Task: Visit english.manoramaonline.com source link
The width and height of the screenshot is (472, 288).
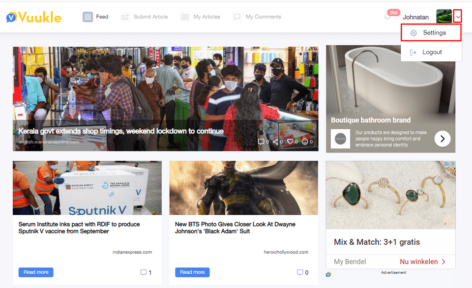Action: (x=49, y=142)
